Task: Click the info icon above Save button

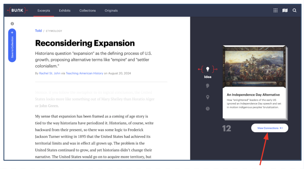Action: pyautogui.click(x=12, y=24)
